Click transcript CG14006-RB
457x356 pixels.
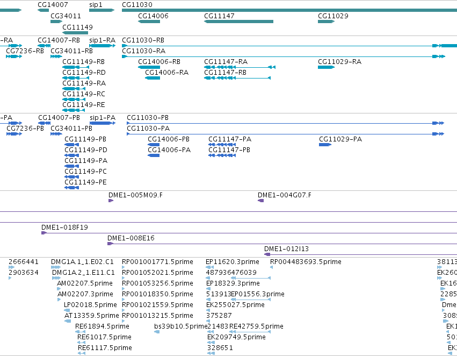pyautogui.click(x=149, y=67)
